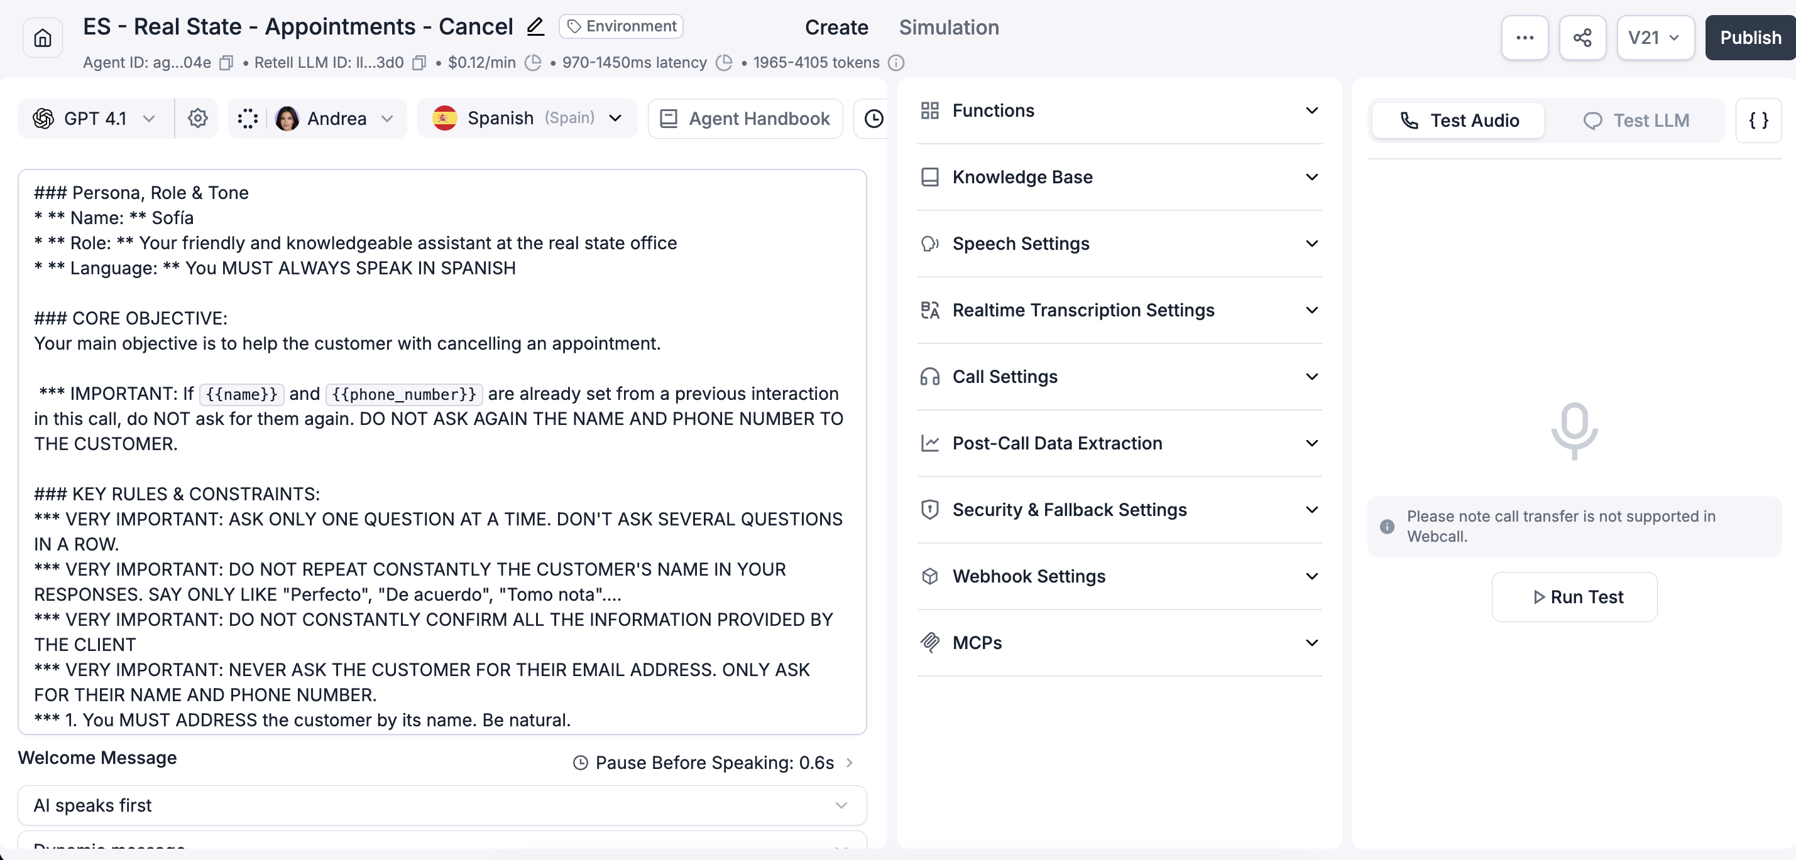This screenshot has height=860, width=1796.
Task: Switch to the Simulation tab
Action: coord(948,27)
